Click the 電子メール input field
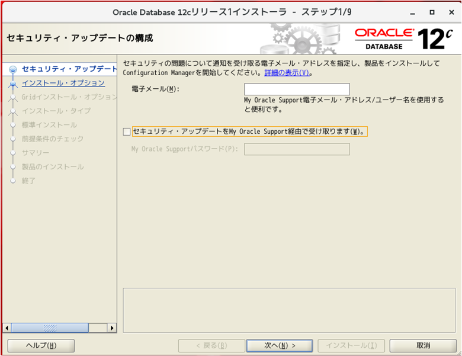The width and height of the screenshot is (462, 356). [x=297, y=89]
